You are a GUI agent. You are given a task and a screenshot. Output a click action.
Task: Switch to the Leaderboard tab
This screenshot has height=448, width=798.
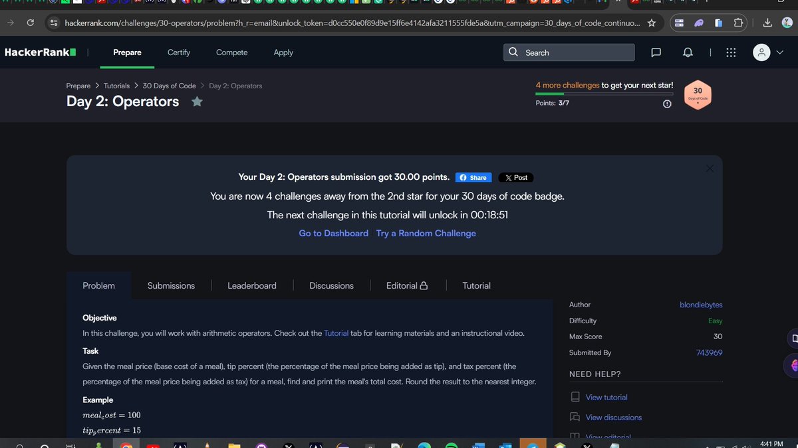point(252,285)
